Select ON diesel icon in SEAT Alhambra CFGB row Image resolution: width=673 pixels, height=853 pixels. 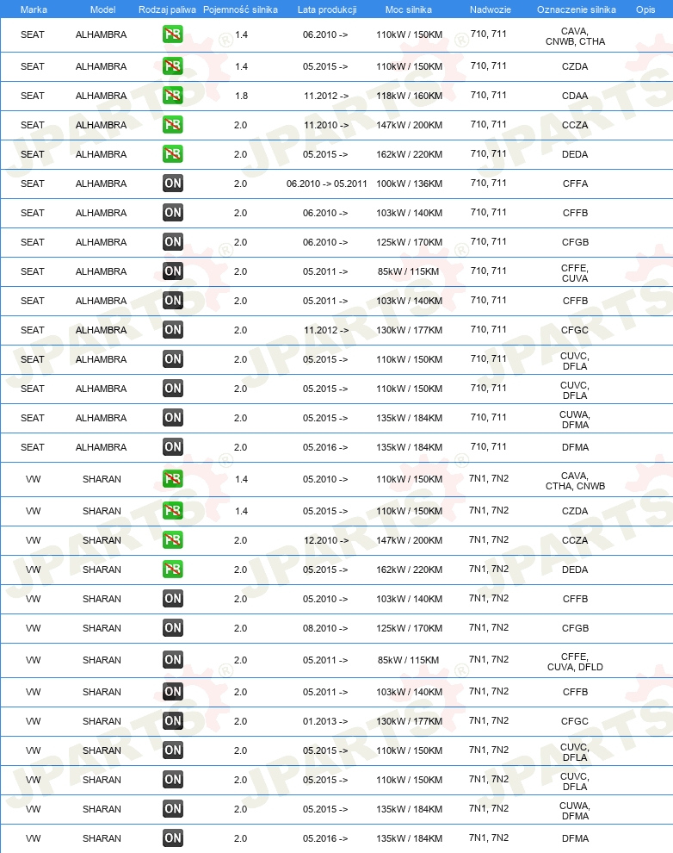173,242
